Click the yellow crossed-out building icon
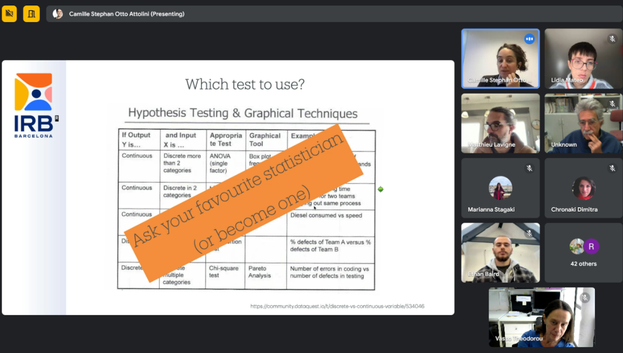The image size is (623, 353). point(9,13)
